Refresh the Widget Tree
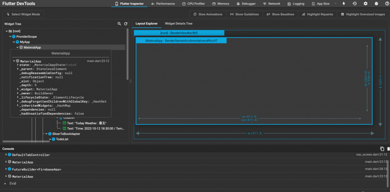 [126, 24]
